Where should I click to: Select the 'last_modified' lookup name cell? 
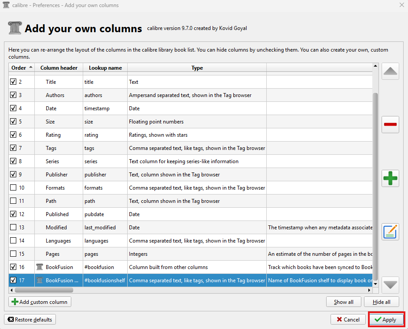(105, 227)
